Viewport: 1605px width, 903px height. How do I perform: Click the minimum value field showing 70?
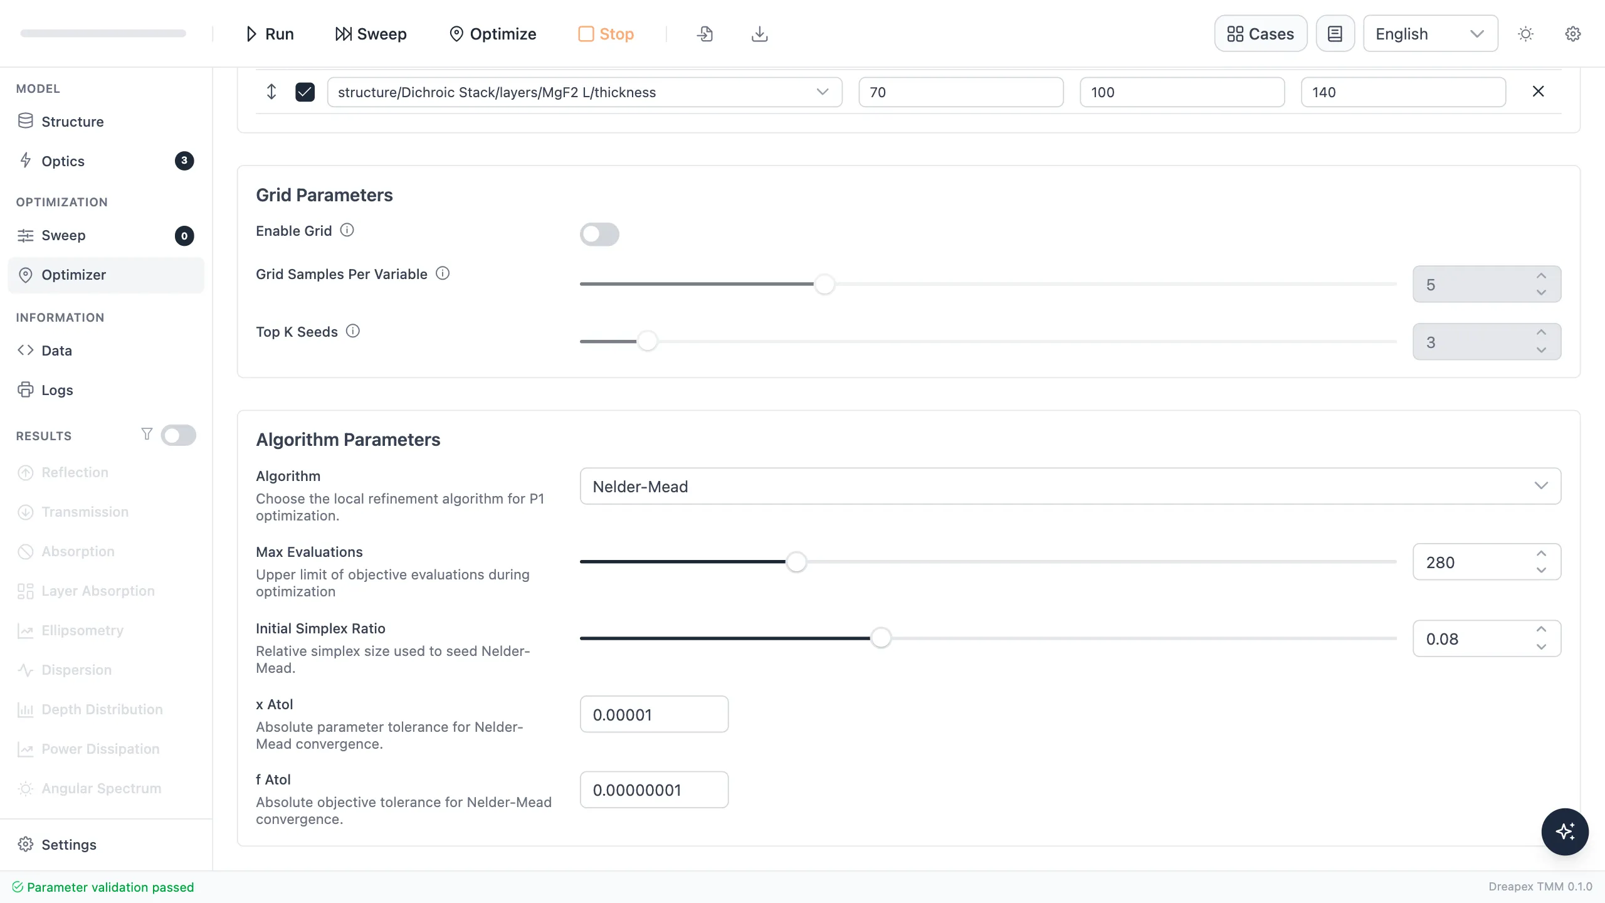(x=960, y=92)
